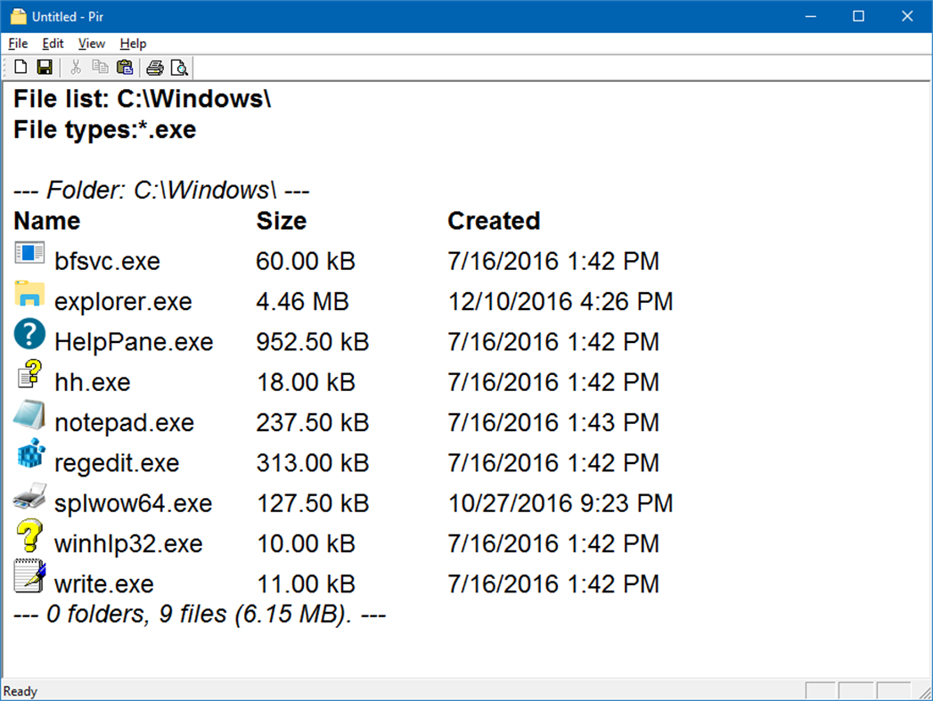Click the 'File list: C:\Windows\' heading
Screen dimensions: 933x701
click(x=143, y=99)
